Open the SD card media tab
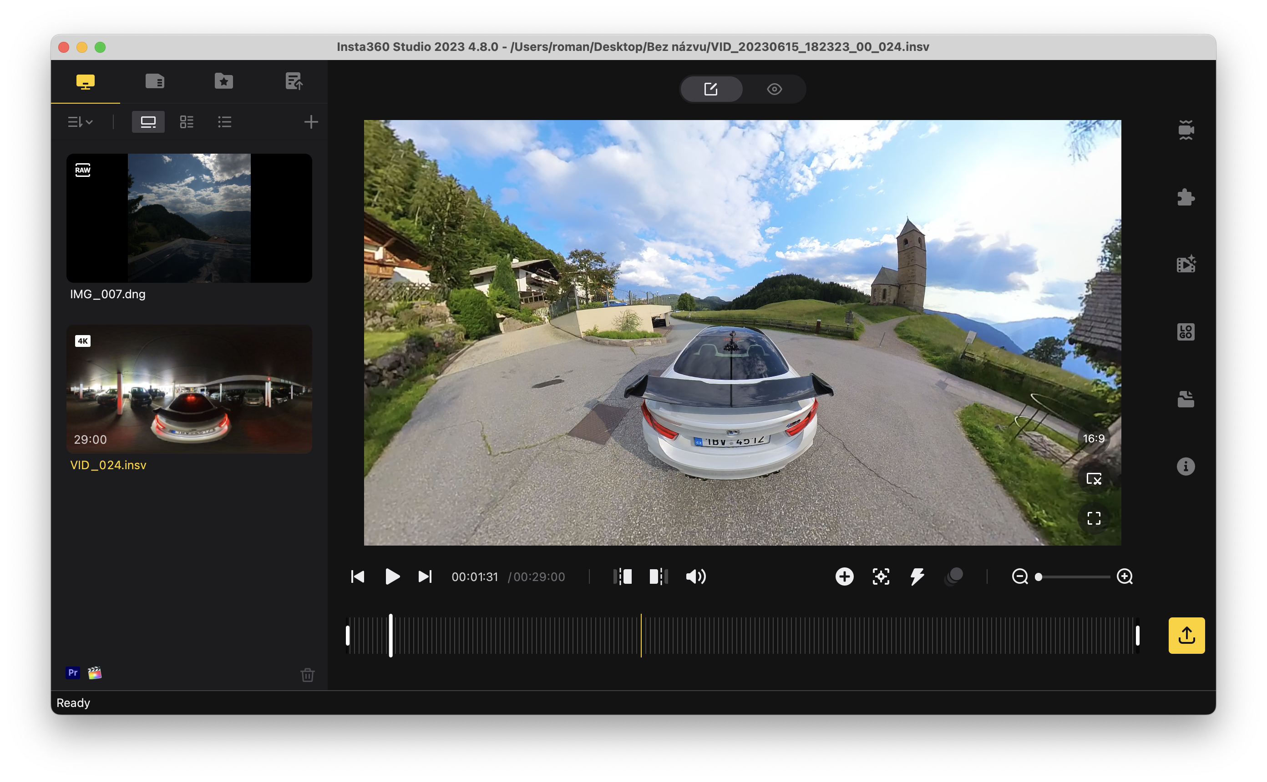1267x782 pixels. point(154,81)
